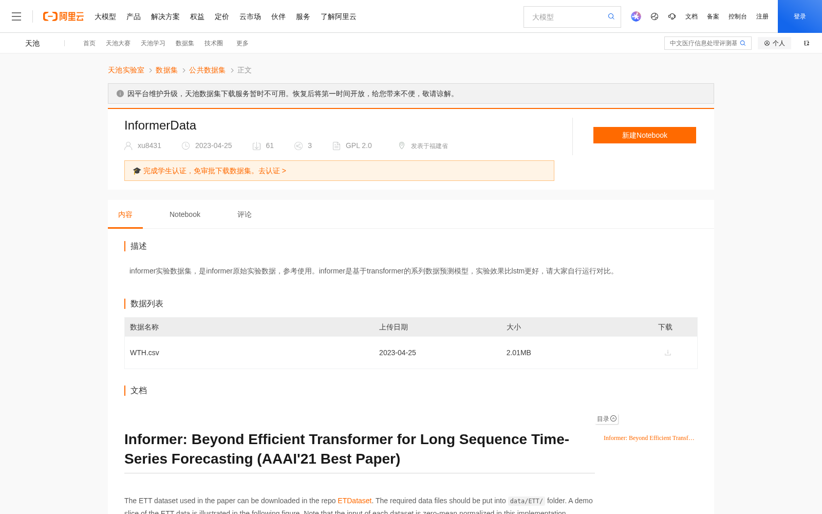Switch to the Notebook tab
The width and height of the screenshot is (822, 514).
click(185, 214)
